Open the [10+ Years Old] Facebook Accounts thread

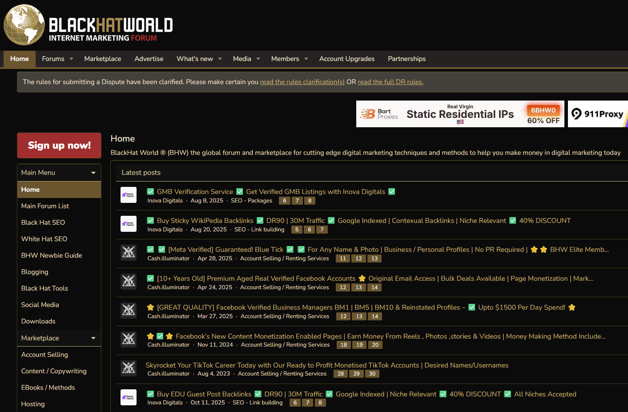pos(370,279)
